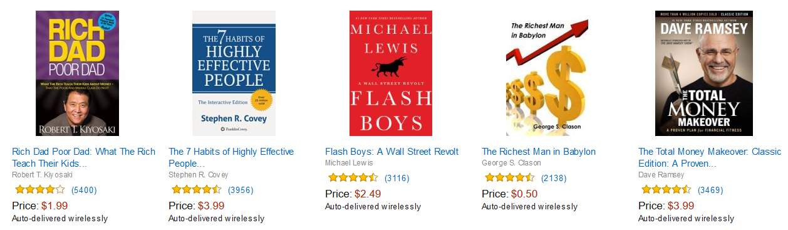The image size is (788, 230).
Task: View the 3469 reviews for Total Money Makeover
Action: coord(710,190)
